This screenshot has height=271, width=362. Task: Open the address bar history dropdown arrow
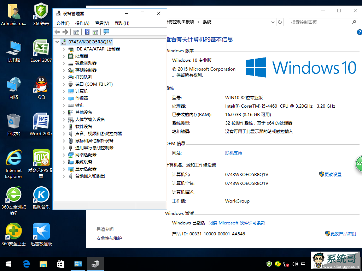[273, 22]
